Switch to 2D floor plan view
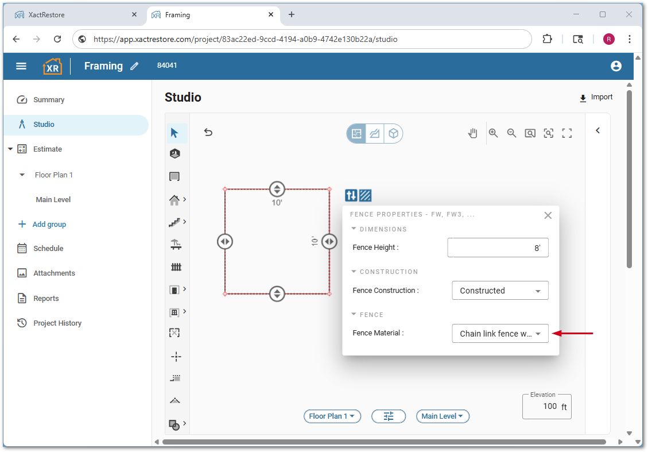The image size is (648, 452). tap(356, 134)
